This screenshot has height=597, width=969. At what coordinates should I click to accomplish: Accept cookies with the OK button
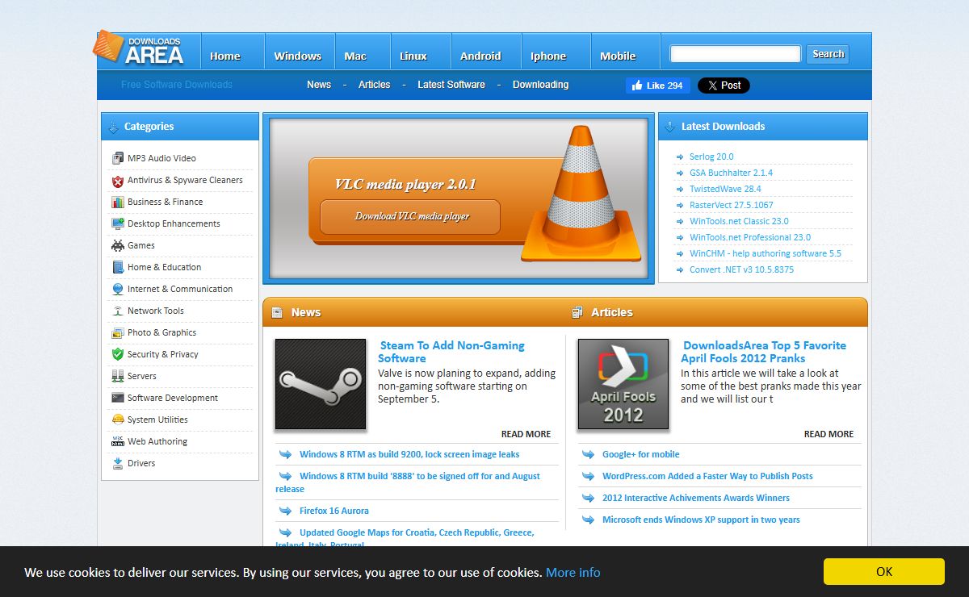click(x=884, y=571)
